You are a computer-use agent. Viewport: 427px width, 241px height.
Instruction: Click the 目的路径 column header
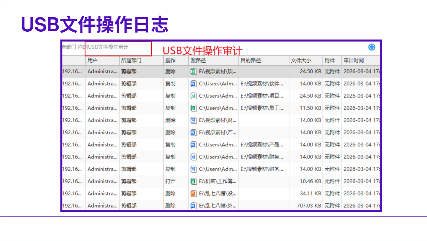[x=251, y=61]
